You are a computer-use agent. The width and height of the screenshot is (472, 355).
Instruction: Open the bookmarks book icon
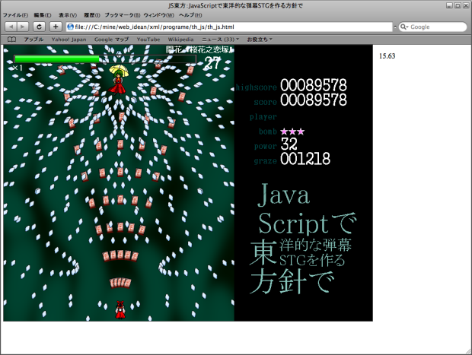[x=11, y=40]
